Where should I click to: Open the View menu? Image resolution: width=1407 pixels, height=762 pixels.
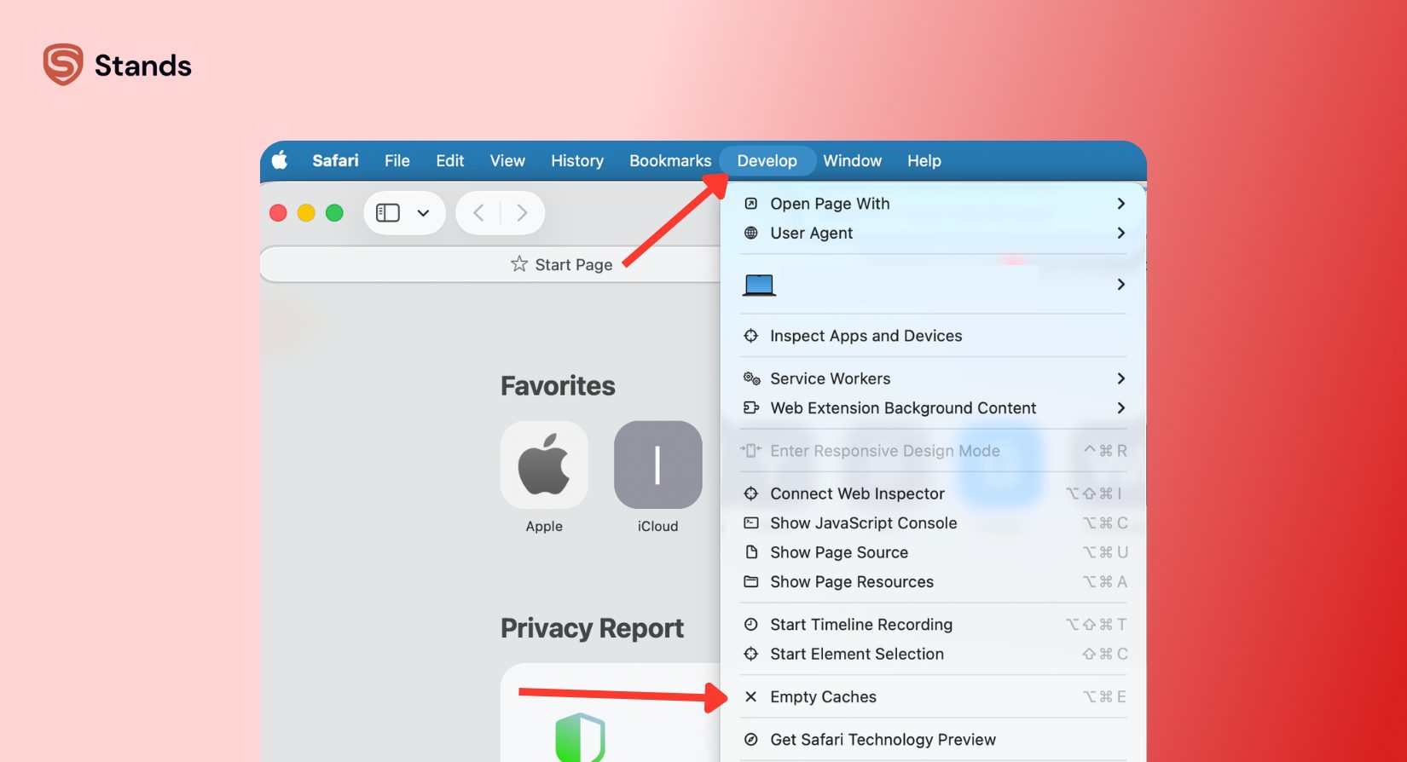pos(507,160)
